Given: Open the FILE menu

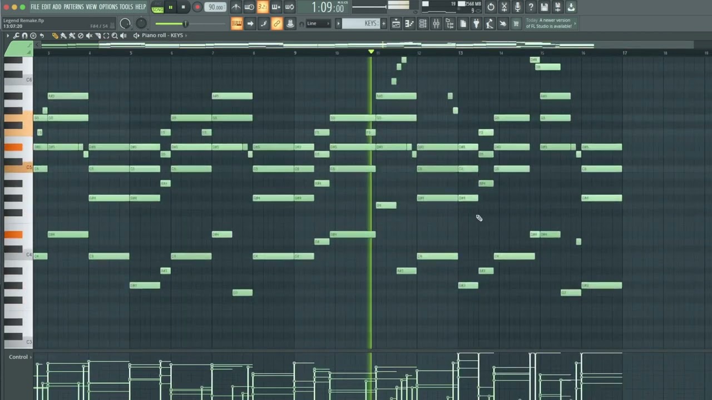Looking at the screenshot, I should click(35, 7).
